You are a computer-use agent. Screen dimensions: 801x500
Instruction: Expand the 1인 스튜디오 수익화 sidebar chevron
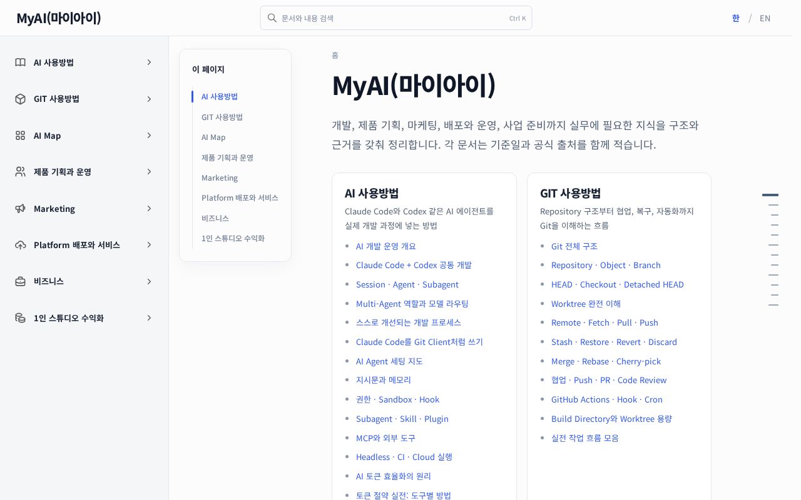[149, 318]
